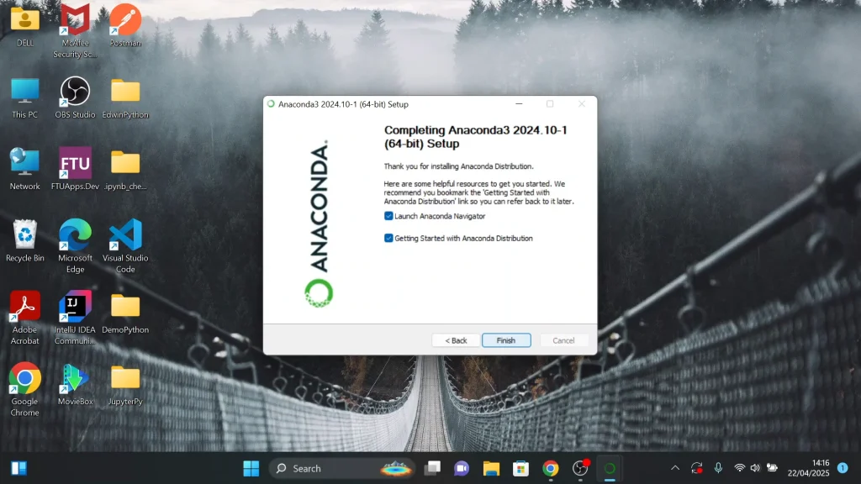Open Microsoft Store from the taskbar
This screenshot has width=861, height=484.
point(520,468)
